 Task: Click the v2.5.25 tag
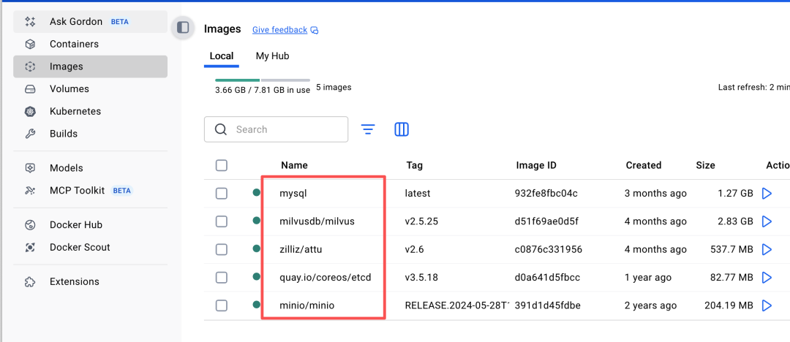[422, 221]
